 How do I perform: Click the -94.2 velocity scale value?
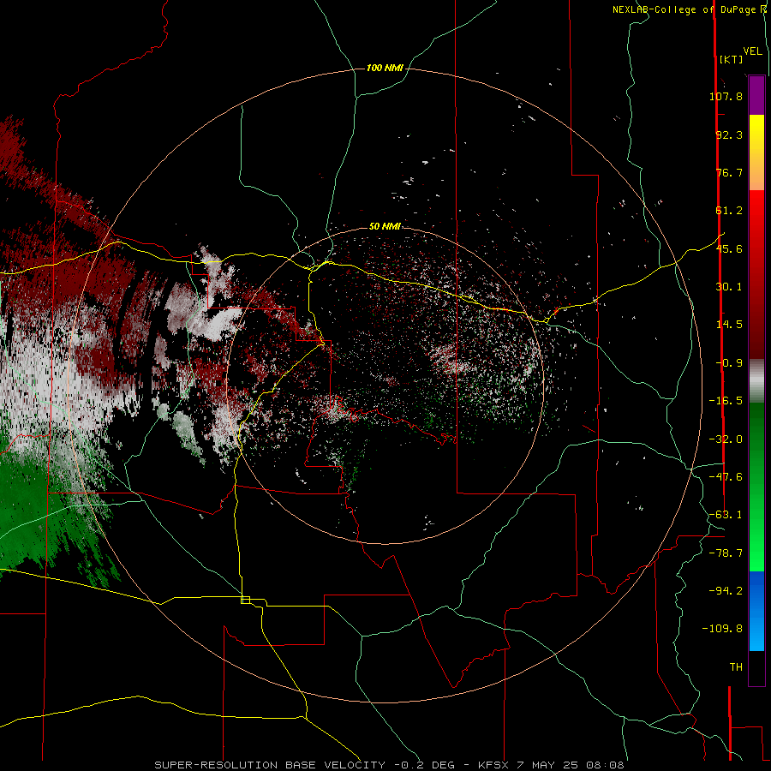coord(726,590)
